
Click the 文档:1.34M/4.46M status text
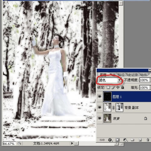46,143
